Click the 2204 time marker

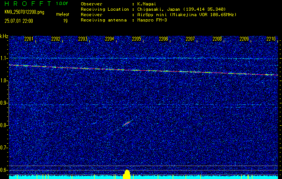tap(109, 39)
